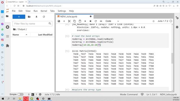Image resolution: width=180 pixels, height=101 pixels.
Task: Open the Kernel menu
Action: click(x=44, y=11)
